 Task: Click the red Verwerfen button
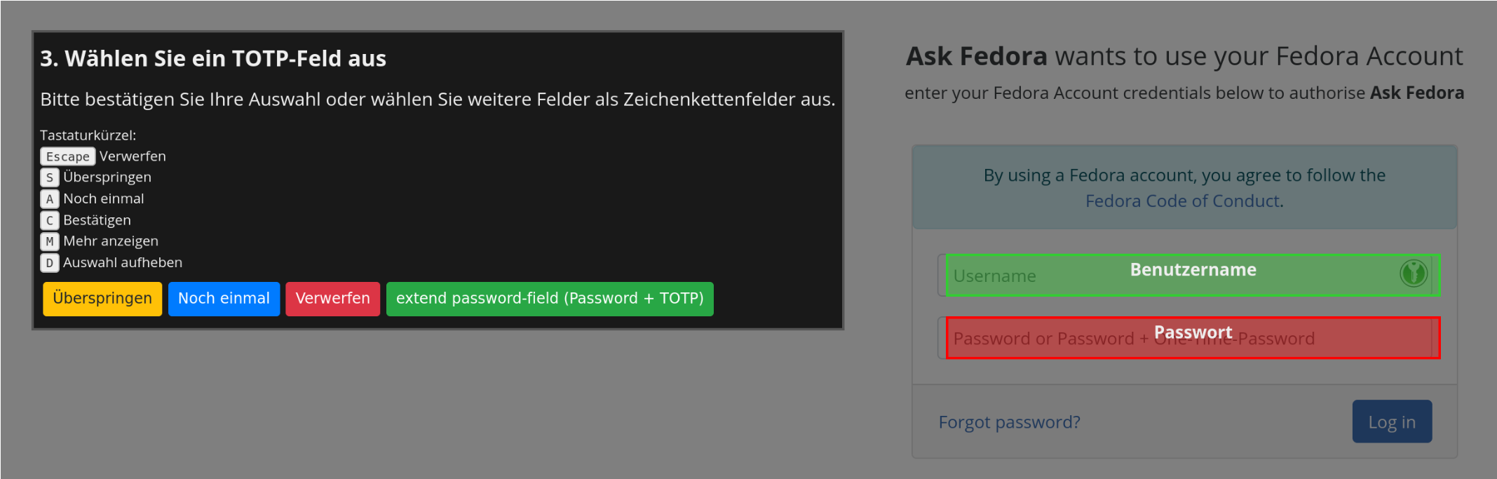332,298
